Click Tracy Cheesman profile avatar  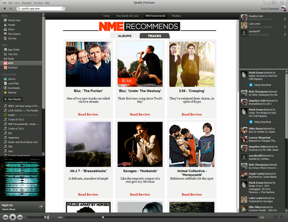[284, 9]
